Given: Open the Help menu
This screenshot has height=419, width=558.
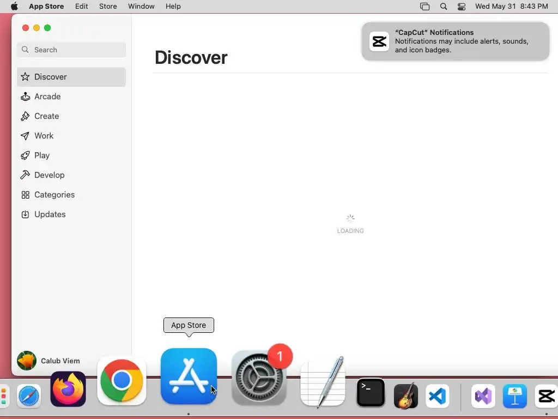Looking at the screenshot, I should 173,7.
